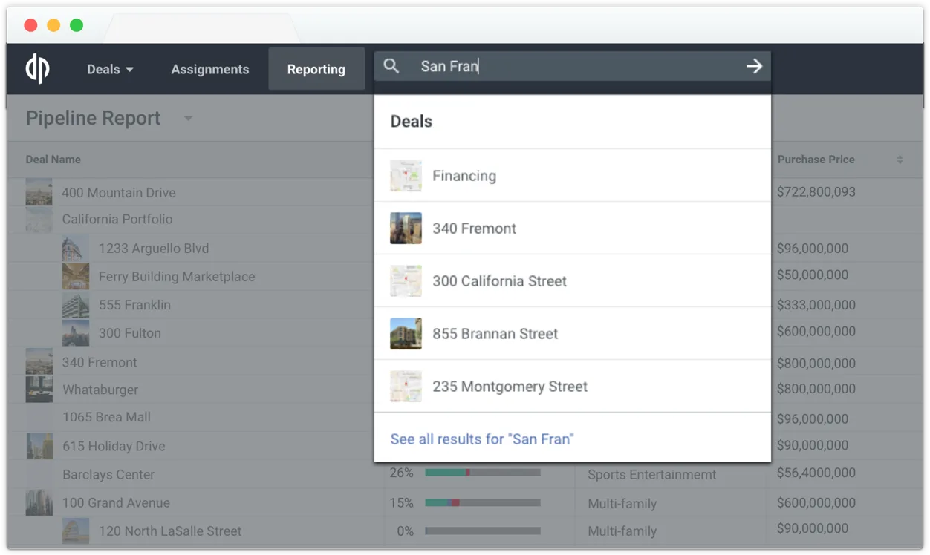Open the Pipeline Report dropdown selector
This screenshot has height=555, width=930.
[187, 118]
